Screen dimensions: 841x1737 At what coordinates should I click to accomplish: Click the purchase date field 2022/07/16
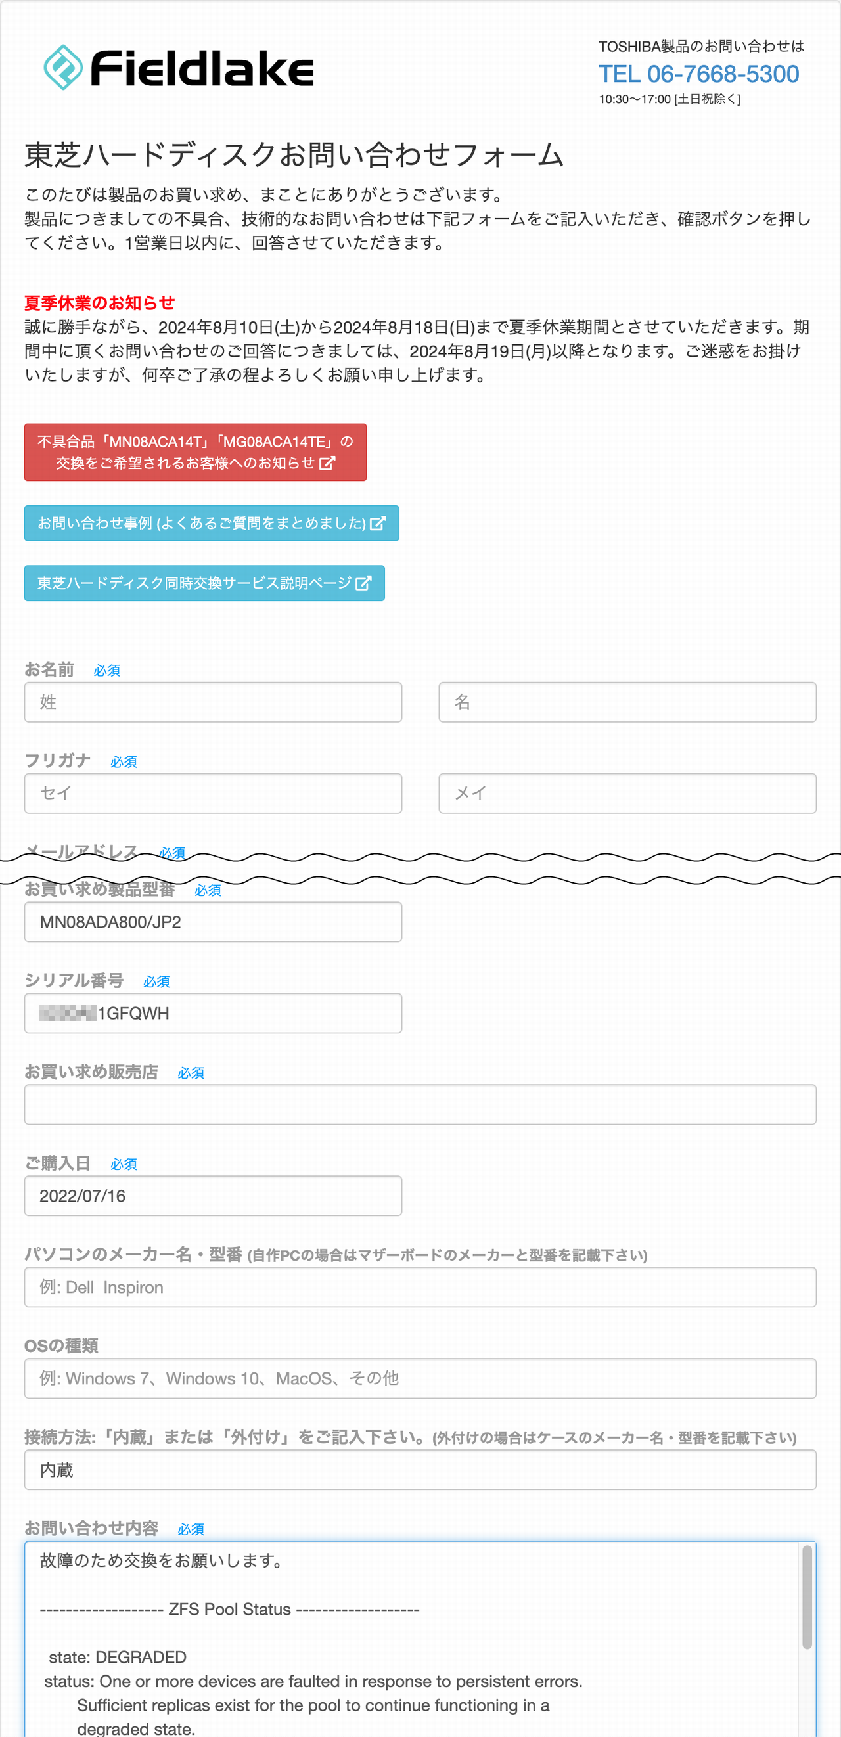[x=213, y=1196]
